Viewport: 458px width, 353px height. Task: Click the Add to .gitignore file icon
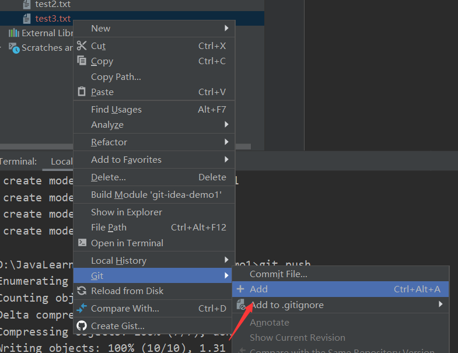[240, 305]
